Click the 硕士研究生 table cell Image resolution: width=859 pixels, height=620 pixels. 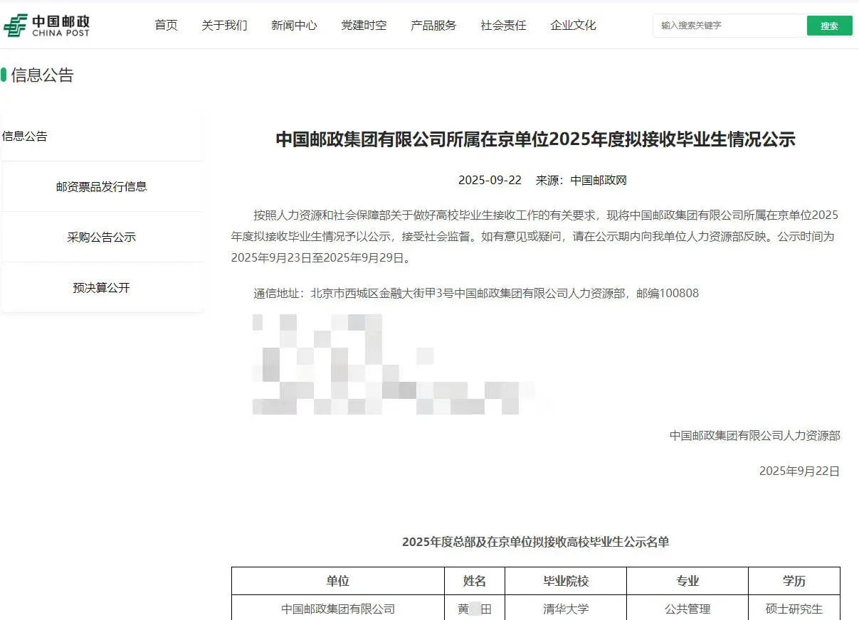[x=794, y=609]
